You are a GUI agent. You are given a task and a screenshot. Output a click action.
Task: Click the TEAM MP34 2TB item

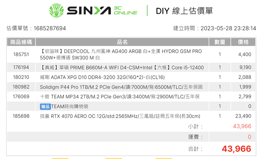point(120,97)
